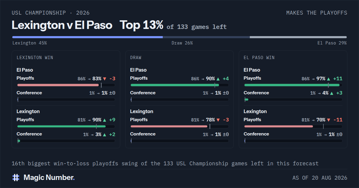
Task: Click the light gray El Paso 29% bar segment
Action: click(x=298, y=37)
